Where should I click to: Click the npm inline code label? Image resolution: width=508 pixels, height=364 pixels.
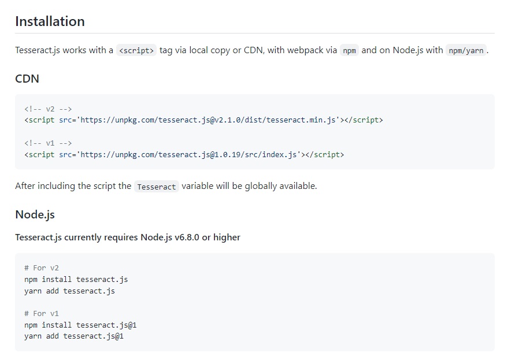(x=349, y=50)
